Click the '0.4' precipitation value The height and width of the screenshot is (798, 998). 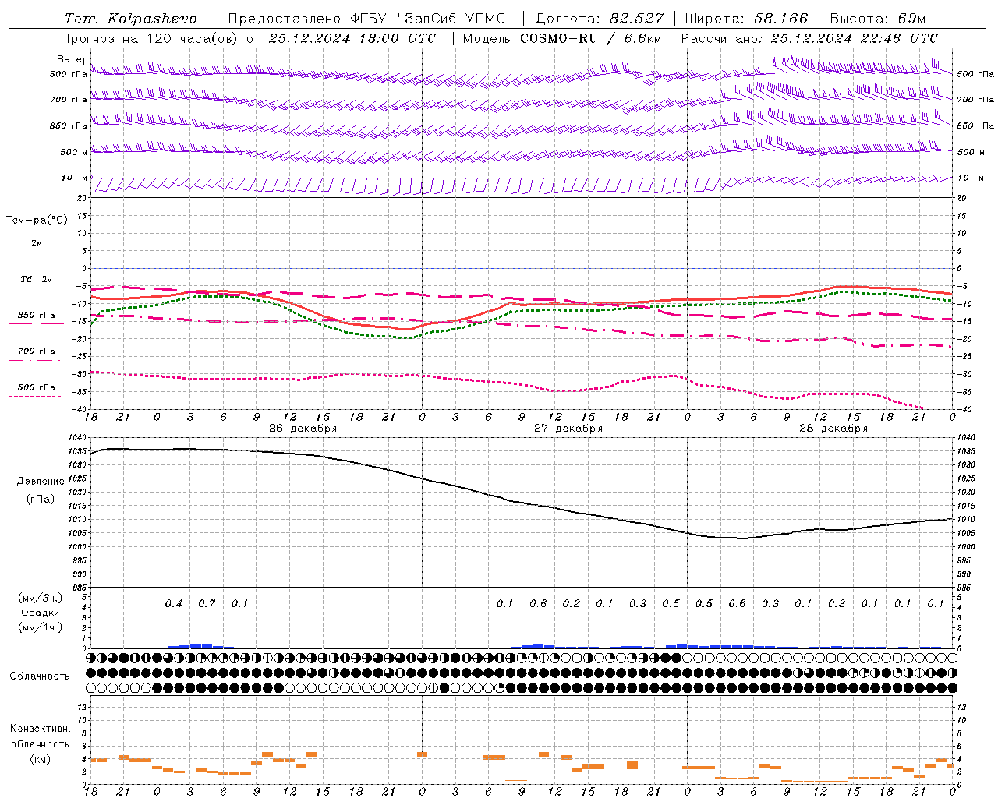[173, 603]
